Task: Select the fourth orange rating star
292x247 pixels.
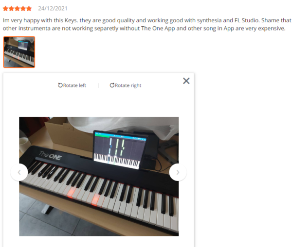Action: click(23, 9)
